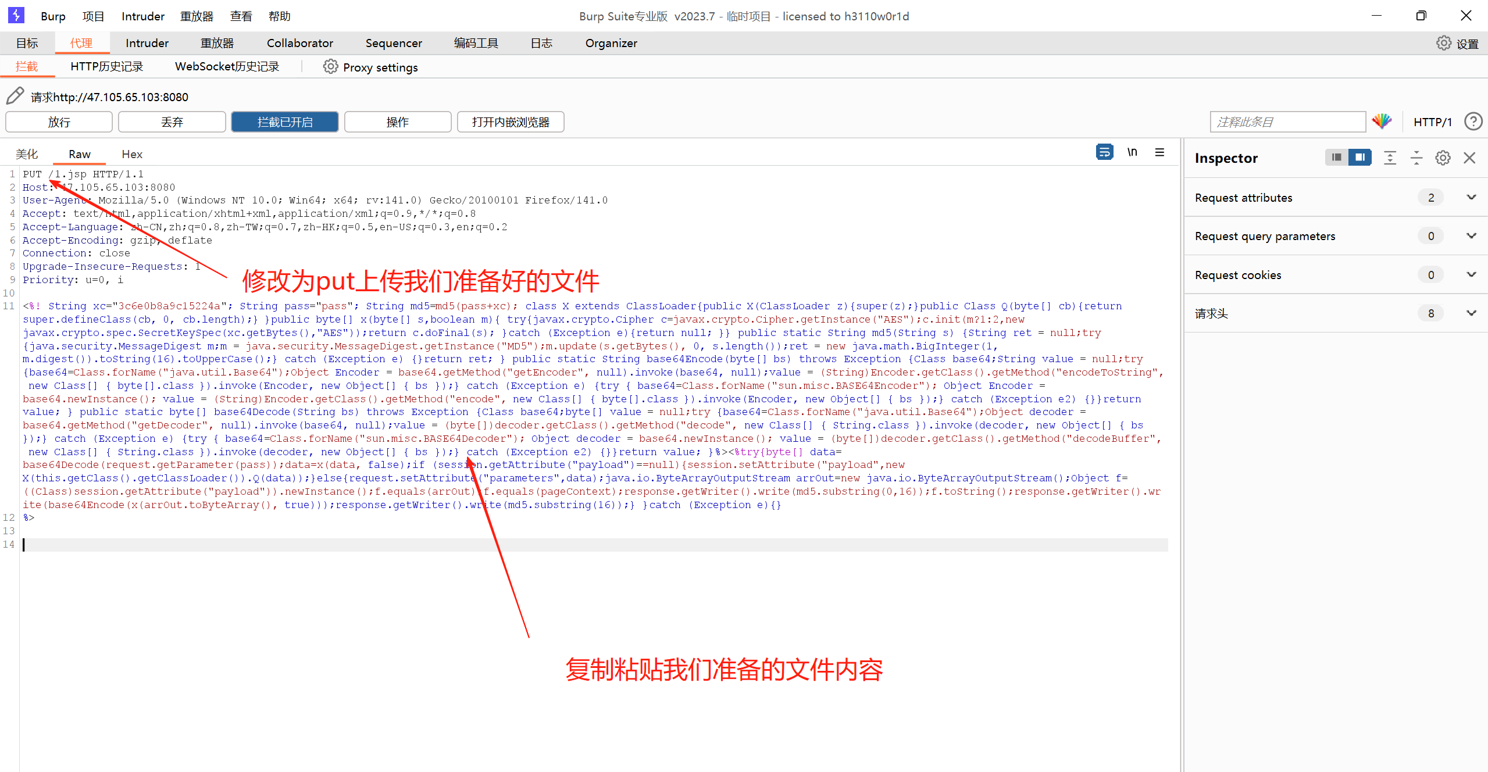Click 打开内嵌浏览器 button

point(511,121)
